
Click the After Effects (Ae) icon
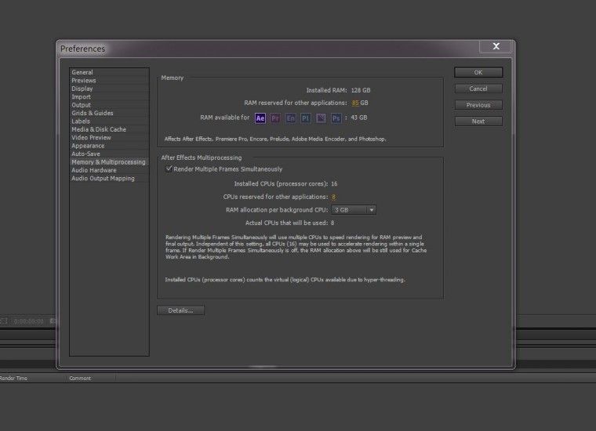[260, 118]
